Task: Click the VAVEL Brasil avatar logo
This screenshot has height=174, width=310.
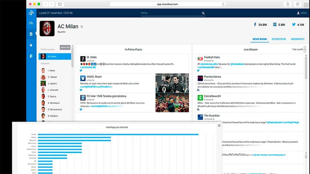Action: pyautogui.click(x=83, y=78)
